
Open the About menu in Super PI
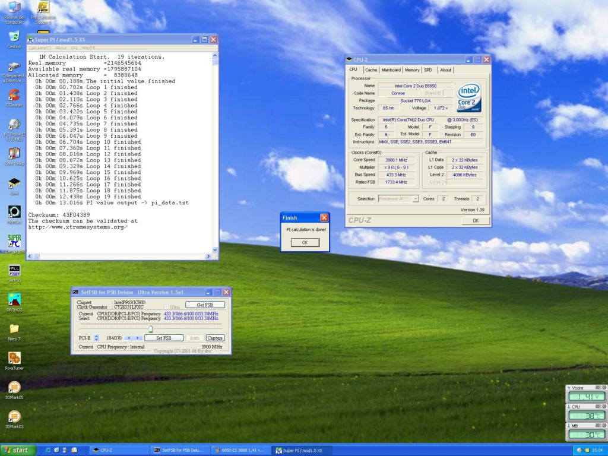point(66,48)
